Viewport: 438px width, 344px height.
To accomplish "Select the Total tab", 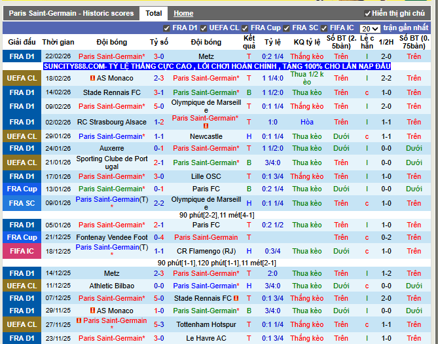I will [x=154, y=13].
